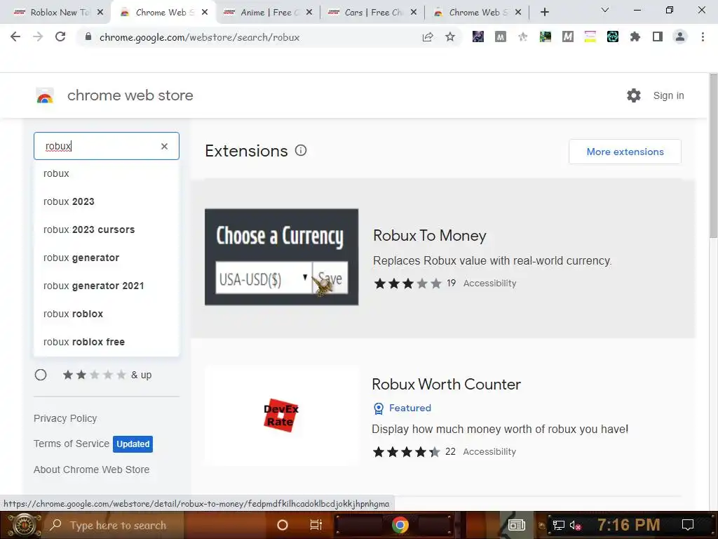
Task: Click the forward navigation arrow
Action: (38, 37)
